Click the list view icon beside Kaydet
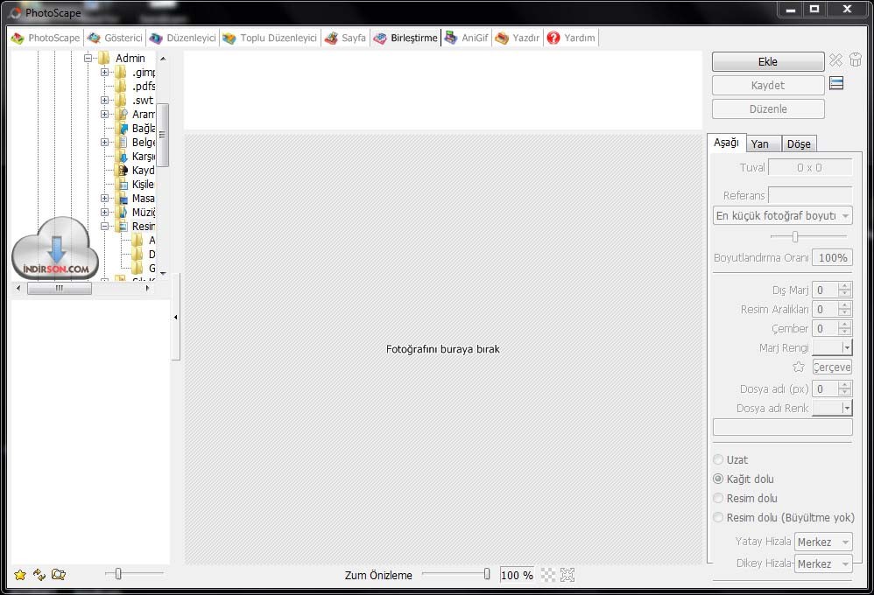This screenshot has height=595, width=874. (x=836, y=84)
